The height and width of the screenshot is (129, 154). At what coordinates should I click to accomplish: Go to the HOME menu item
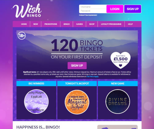coord(24,24)
